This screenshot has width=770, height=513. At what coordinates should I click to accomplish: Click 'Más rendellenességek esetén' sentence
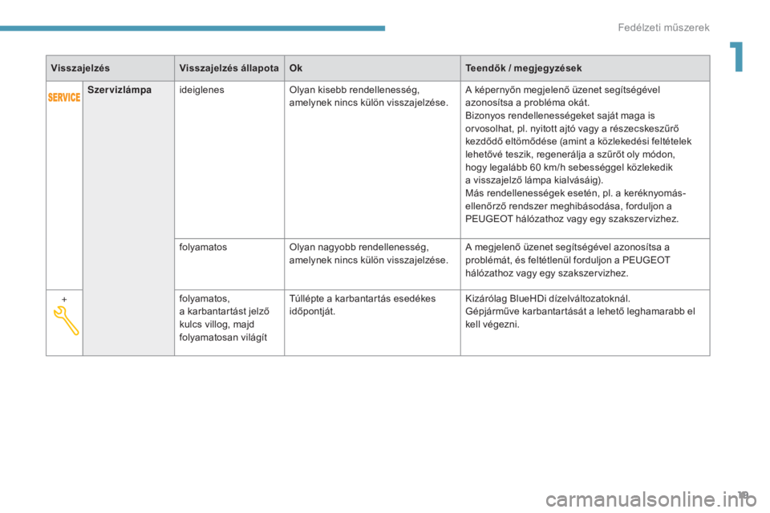click(531, 193)
